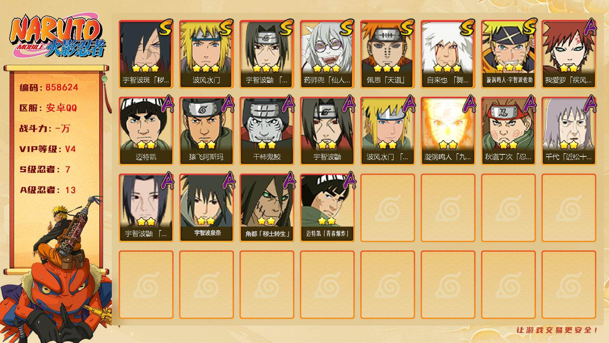
Task: Select the 我爱罗「疾风」A-rank card
Action: (569, 54)
